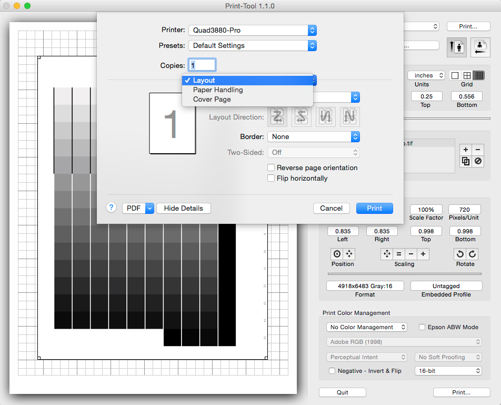Enable Epson ABW Mode checkbox

click(x=422, y=327)
